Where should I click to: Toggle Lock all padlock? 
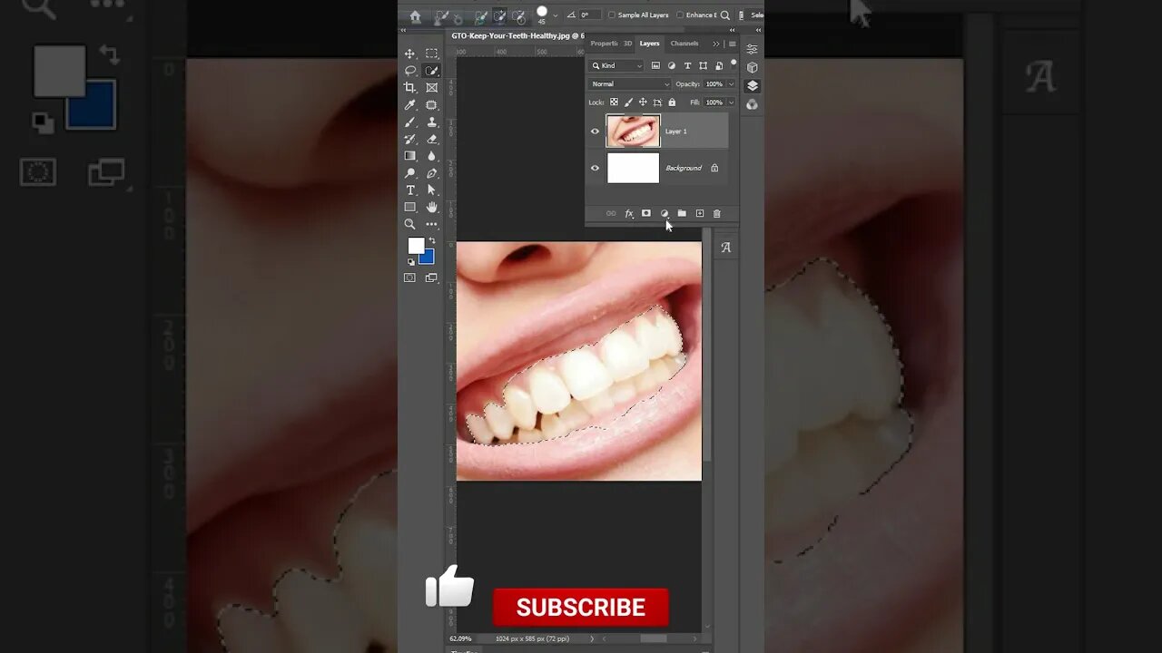click(672, 102)
